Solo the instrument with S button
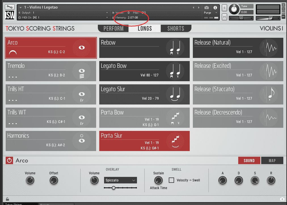This screenshot has height=205, width=287. (x=224, y=8)
